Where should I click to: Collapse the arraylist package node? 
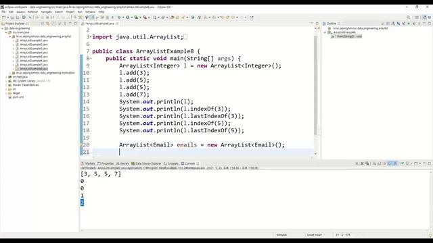[10, 36]
